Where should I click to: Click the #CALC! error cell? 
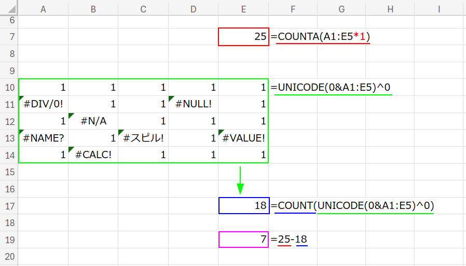(93, 155)
